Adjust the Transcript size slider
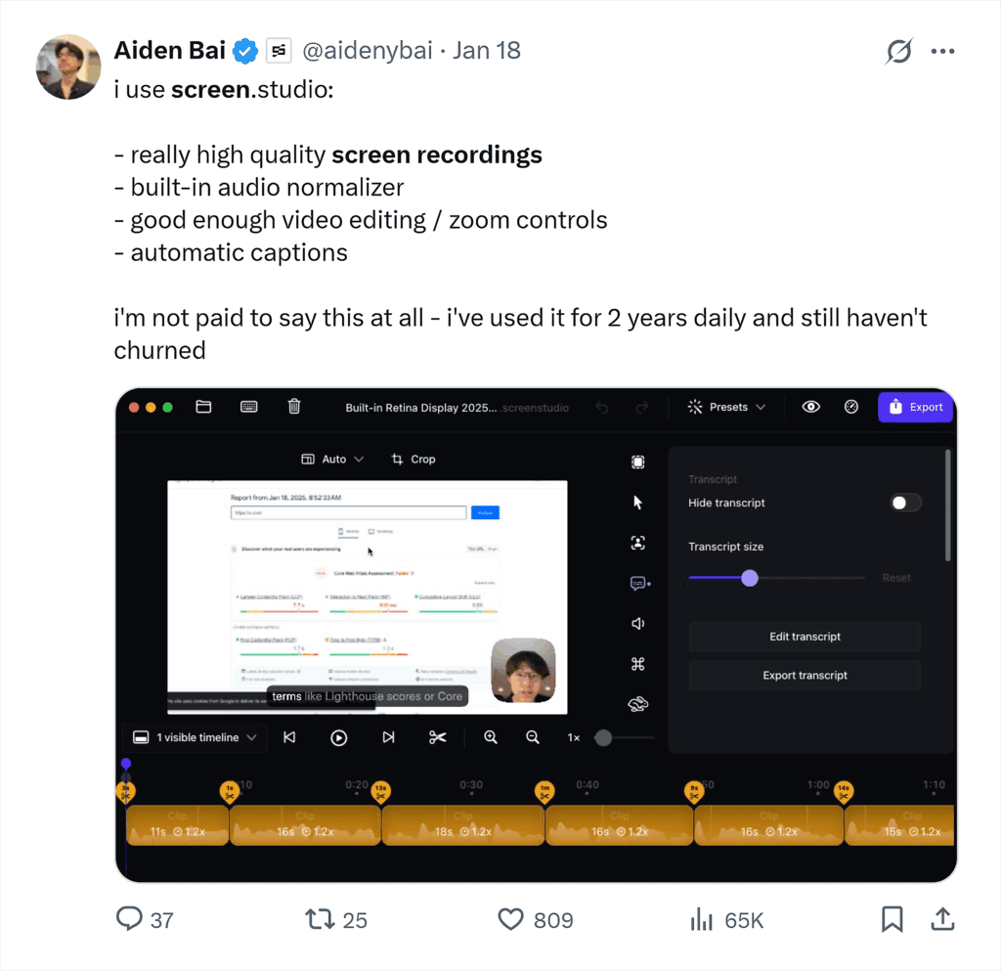This screenshot has width=1001, height=971. coord(749,578)
